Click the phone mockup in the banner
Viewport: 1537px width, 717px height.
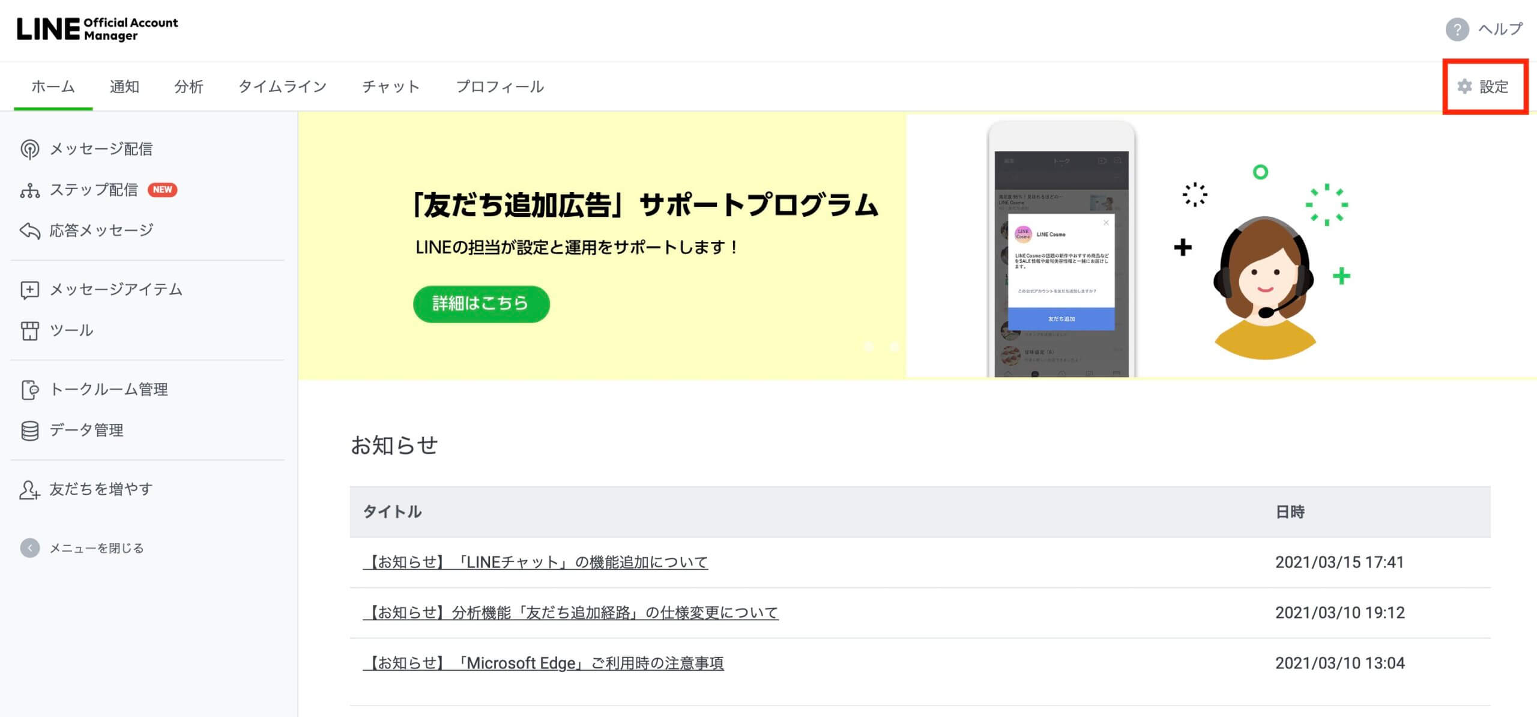coord(1061,249)
